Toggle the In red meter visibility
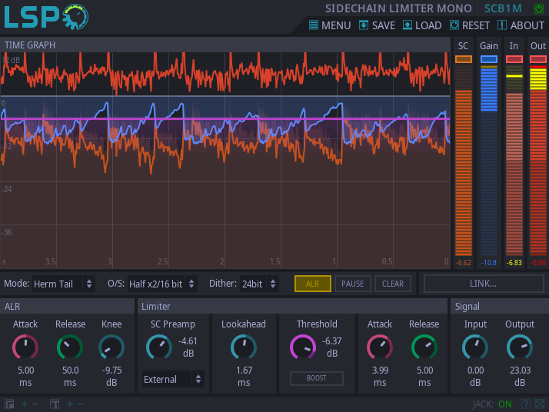The width and height of the screenshot is (549, 412). pyautogui.click(x=514, y=59)
